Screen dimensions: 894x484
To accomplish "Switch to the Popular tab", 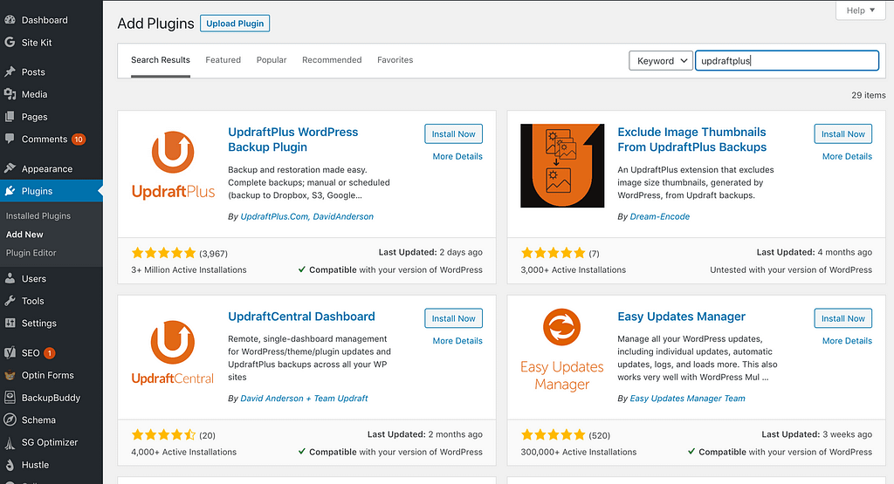I will pyautogui.click(x=272, y=60).
